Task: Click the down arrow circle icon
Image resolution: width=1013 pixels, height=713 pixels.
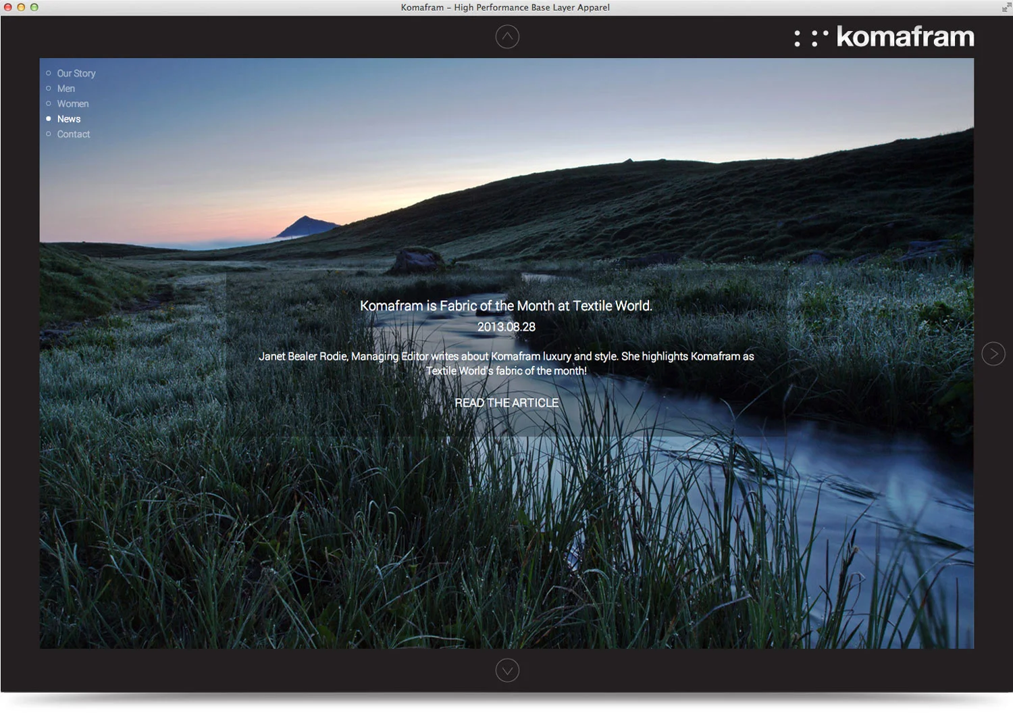Action: (x=507, y=670)
